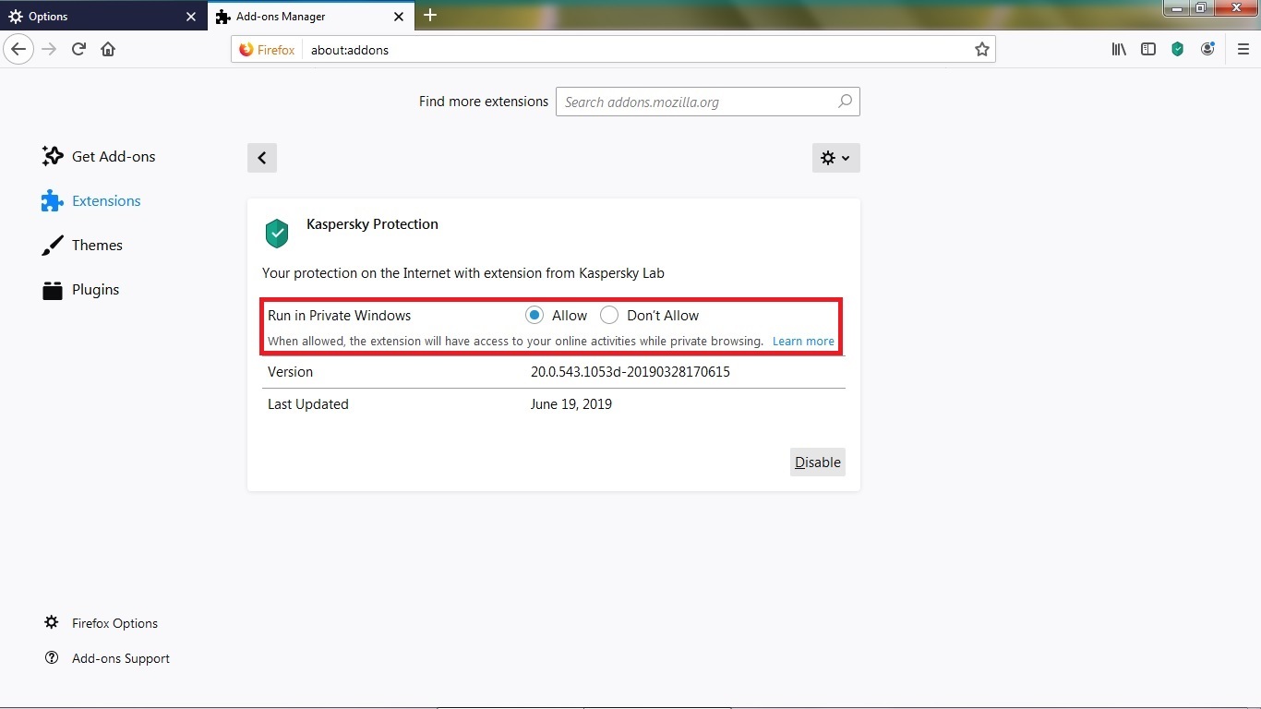Open the Learn more link
This screenshot has height=709, width=1261.
pyautogui.click(x=803, y=341)
